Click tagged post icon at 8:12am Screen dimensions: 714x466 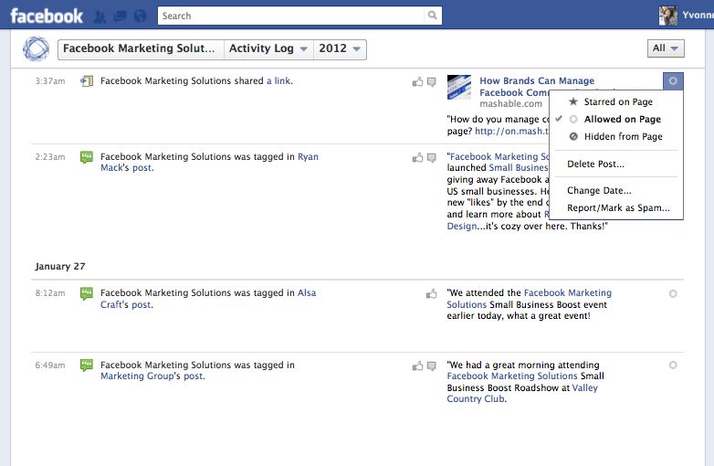tap(87, 293)
